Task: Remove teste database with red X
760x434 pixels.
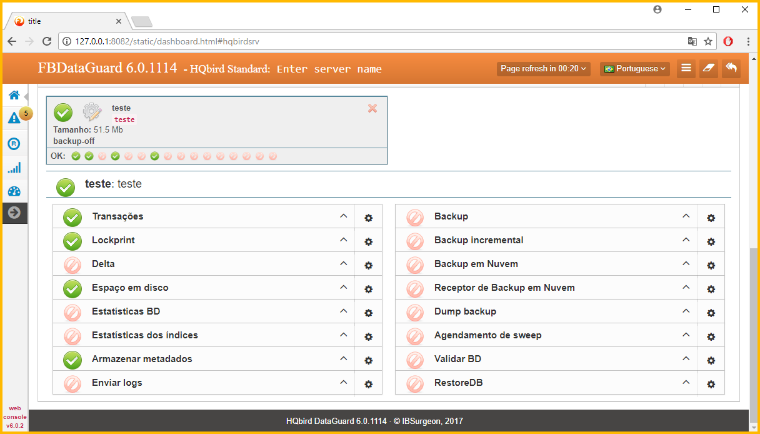Action: [x=372, y=108]
